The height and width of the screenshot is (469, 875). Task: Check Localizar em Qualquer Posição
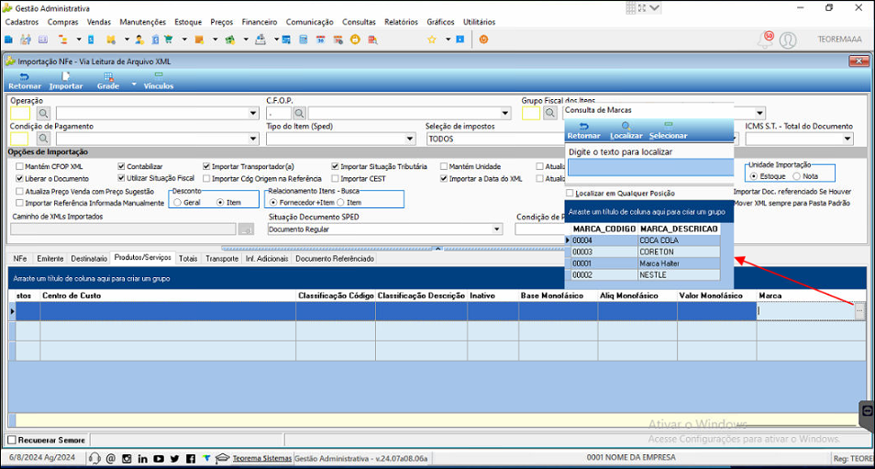570,193
